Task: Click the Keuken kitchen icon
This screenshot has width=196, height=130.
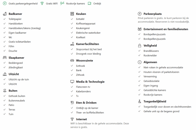Action: click(x=72, y=14)
